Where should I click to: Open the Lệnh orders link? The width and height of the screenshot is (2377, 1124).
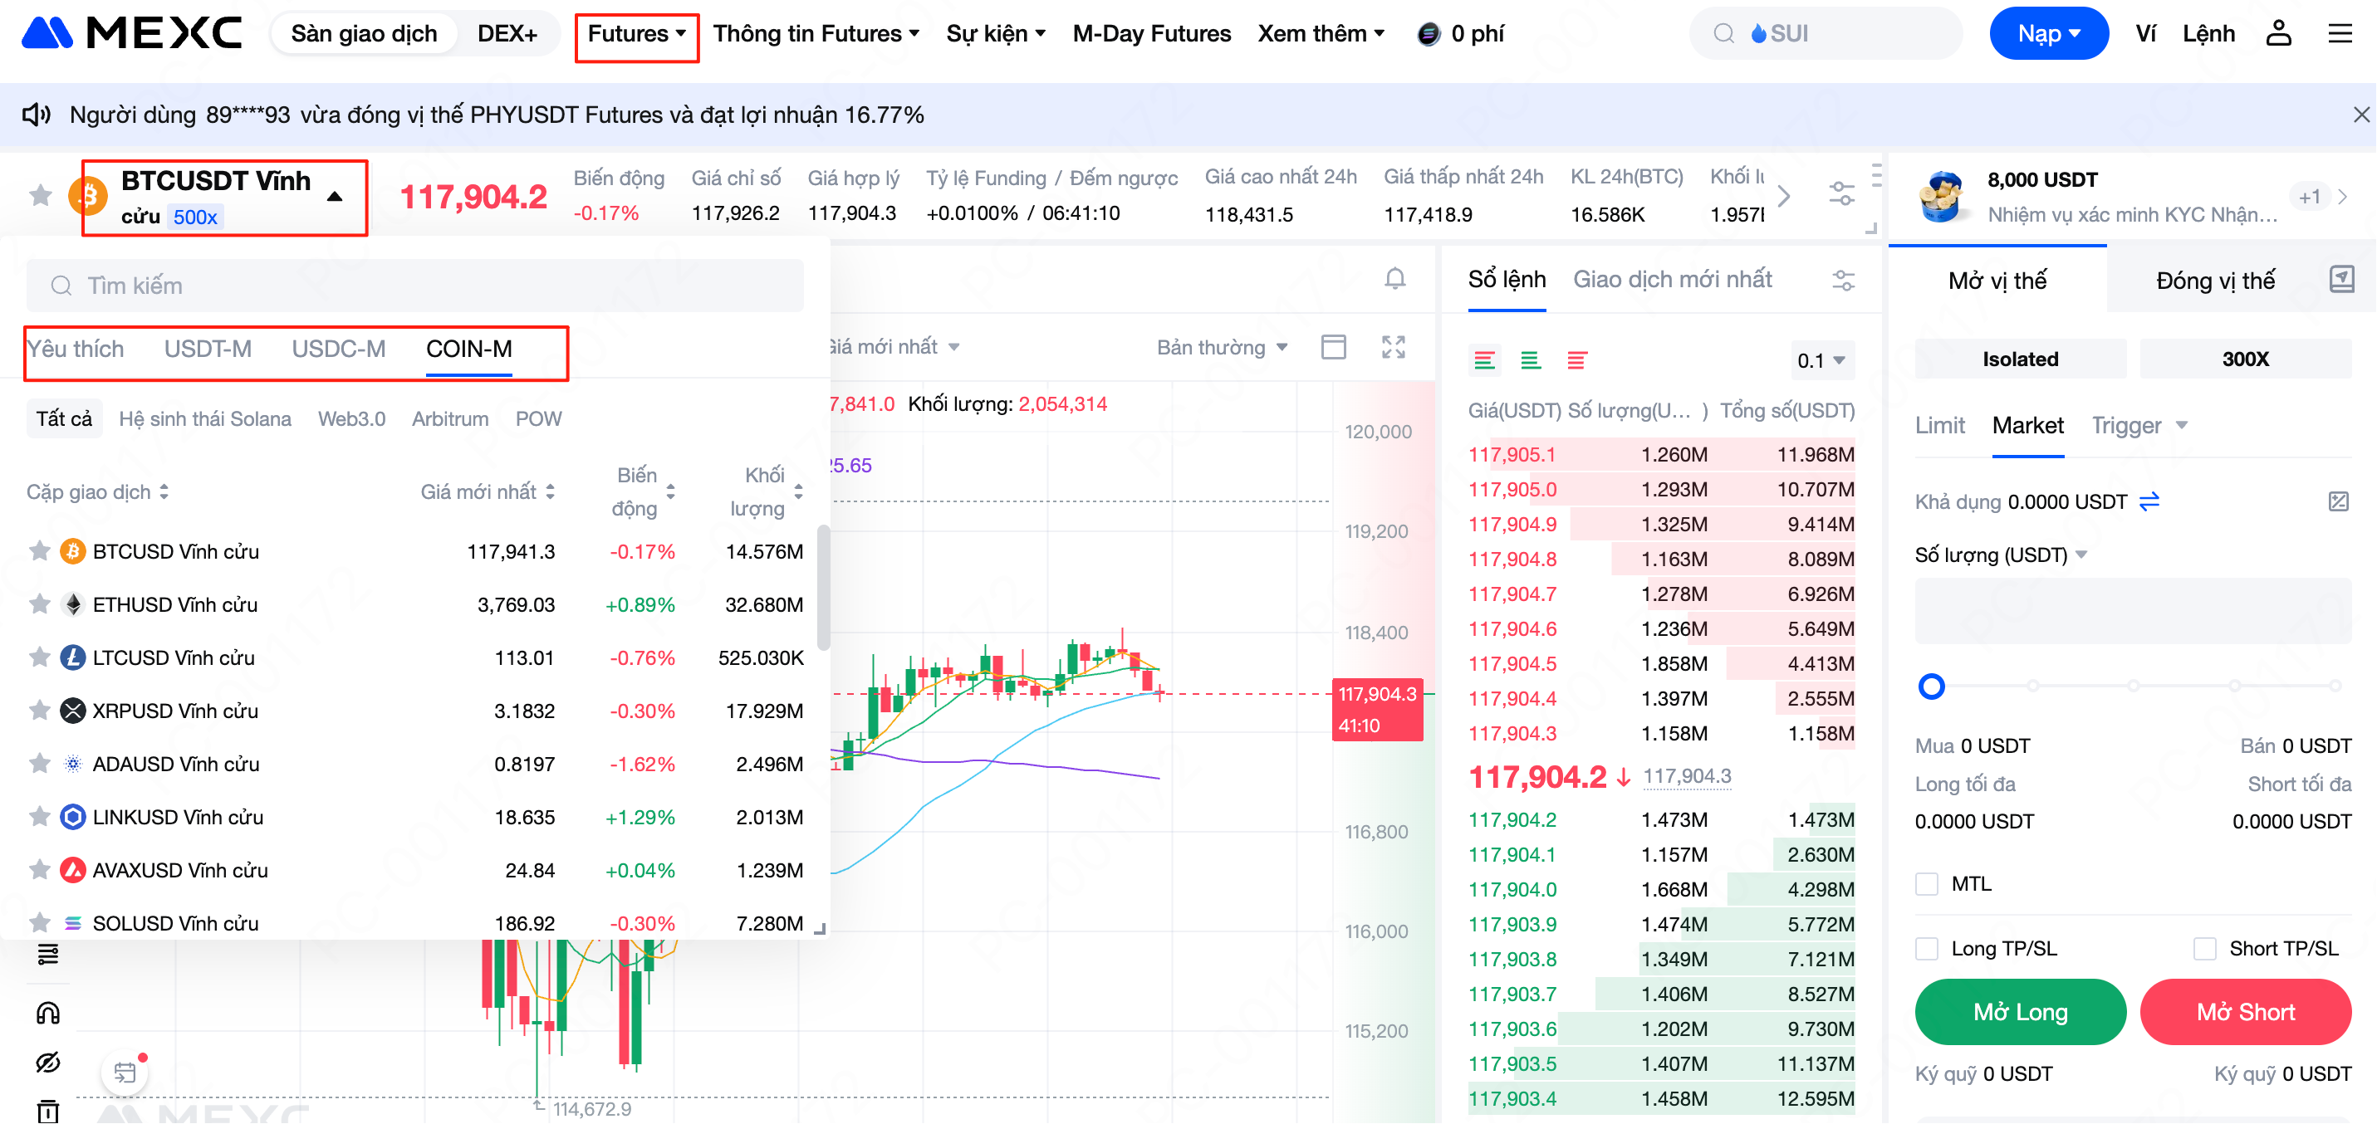click(2208, 34)
